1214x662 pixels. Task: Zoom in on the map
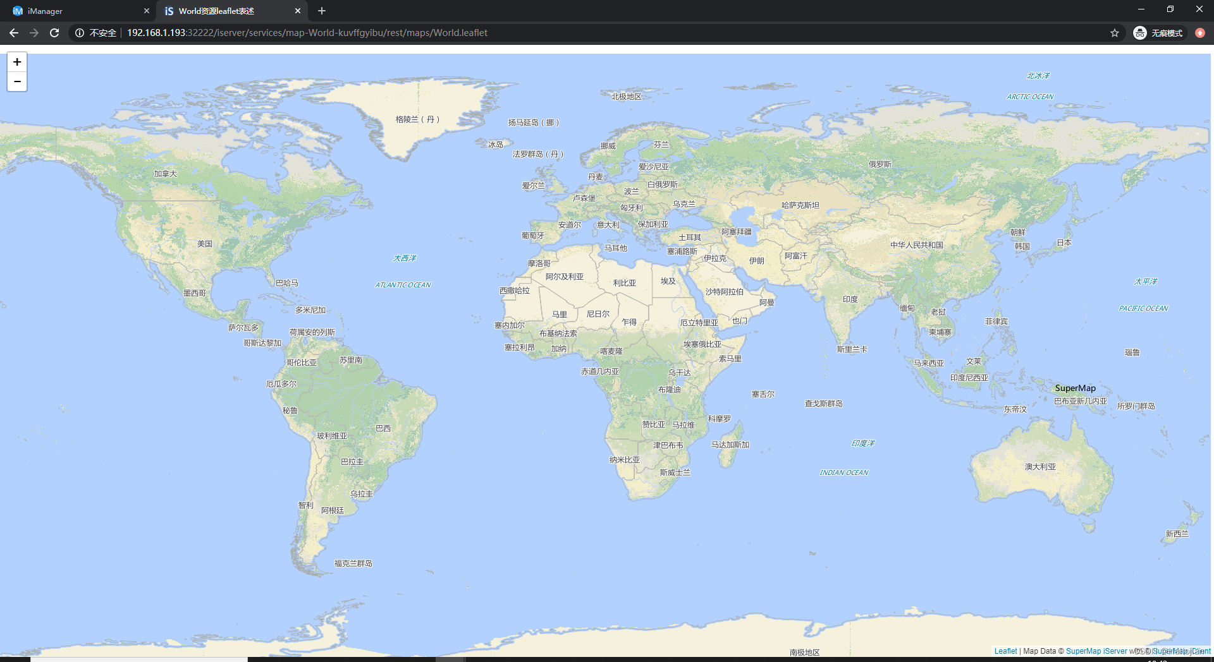(x=17, y=62)
